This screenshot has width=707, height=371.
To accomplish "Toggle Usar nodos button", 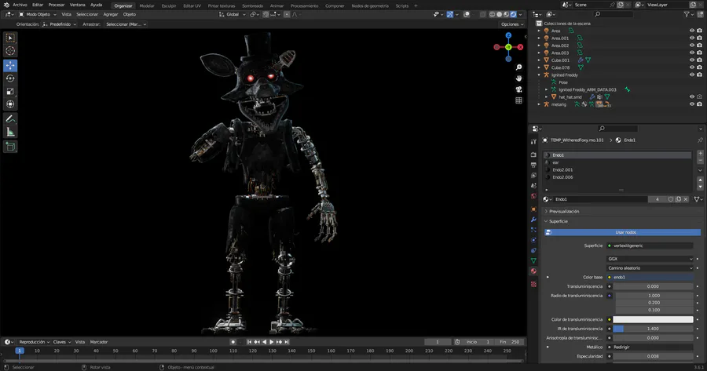I will (622, 232).
